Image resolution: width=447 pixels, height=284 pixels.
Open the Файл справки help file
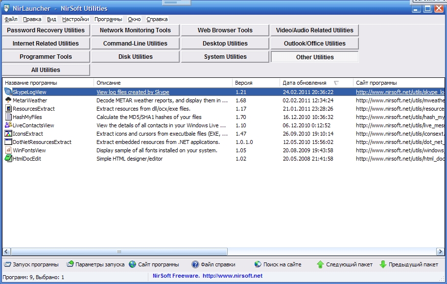pyautogui.click(x=213, y=264)
